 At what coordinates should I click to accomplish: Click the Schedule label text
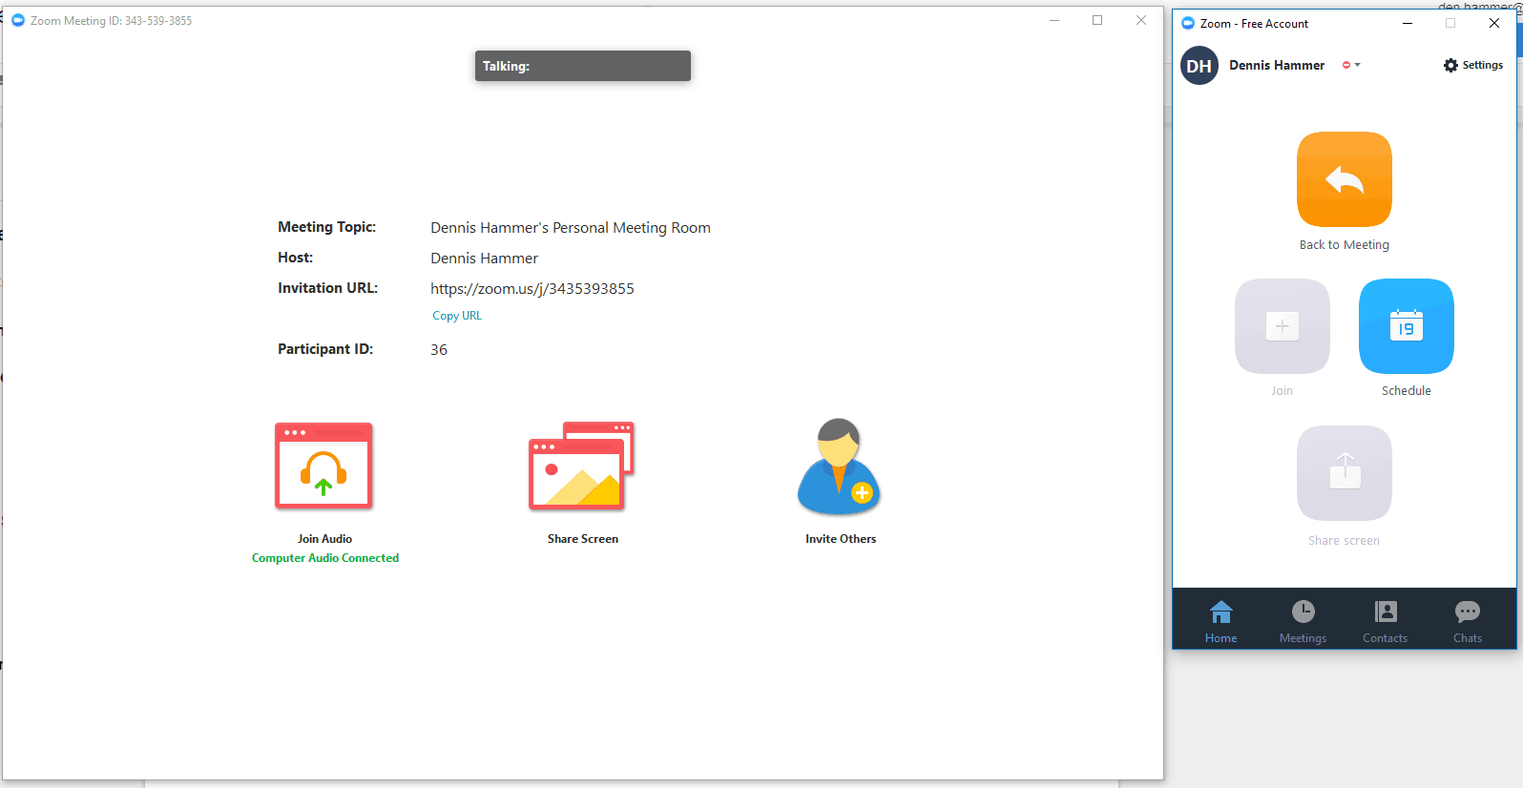point(1406,391)
